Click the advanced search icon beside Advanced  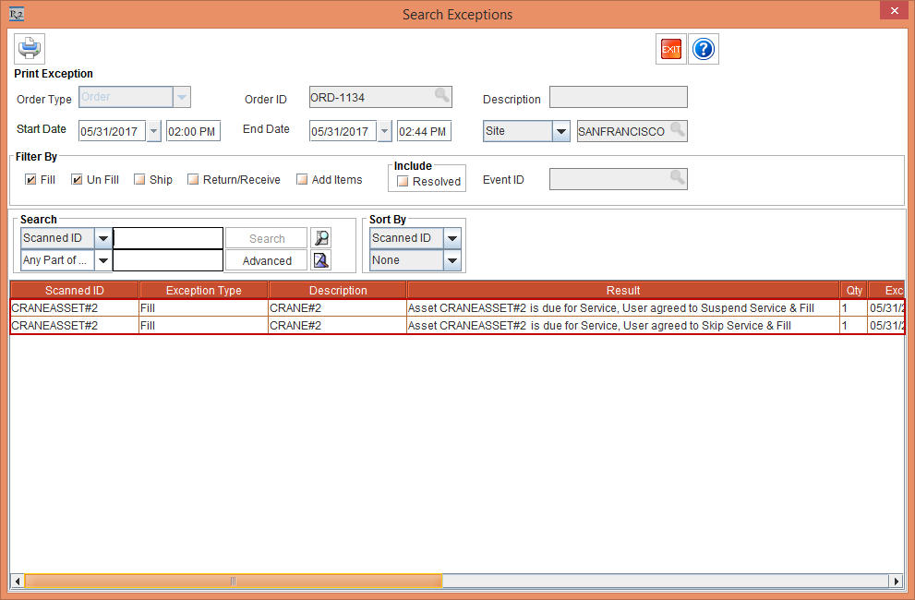pos(320,260)
